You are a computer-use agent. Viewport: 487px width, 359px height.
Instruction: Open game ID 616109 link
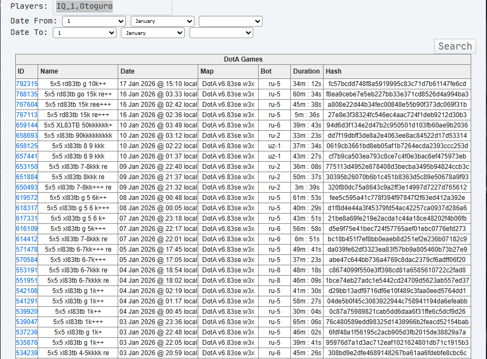27,229
